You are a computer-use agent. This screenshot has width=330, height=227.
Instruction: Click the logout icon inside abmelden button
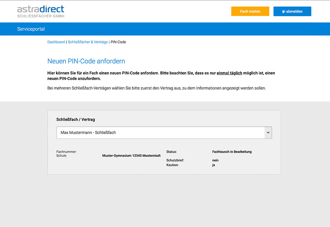[x=284, y=11]
